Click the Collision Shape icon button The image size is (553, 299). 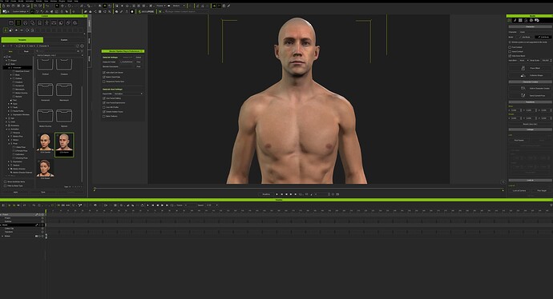click(x=523, y=75)
